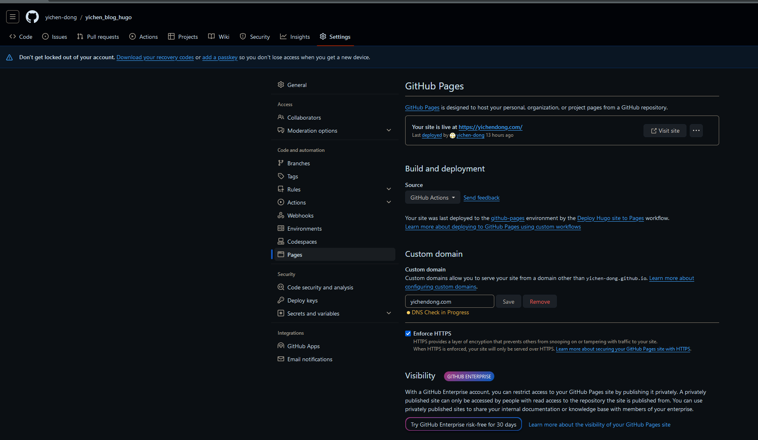Click the yichen-dong deployer name link
Screen dimensions: 758x440
470,135
